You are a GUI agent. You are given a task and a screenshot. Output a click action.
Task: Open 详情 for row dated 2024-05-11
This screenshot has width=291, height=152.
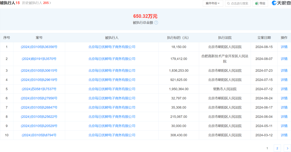(284, 126)
